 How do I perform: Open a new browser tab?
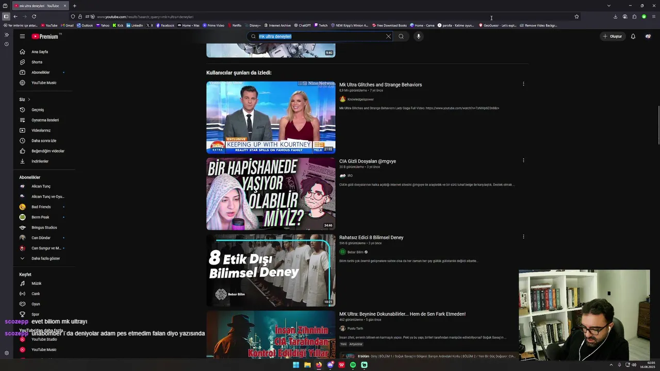74,6
